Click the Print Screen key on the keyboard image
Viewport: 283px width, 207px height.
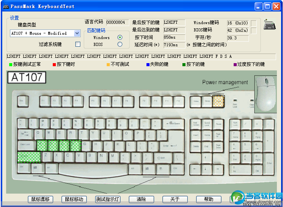[196, 124]
